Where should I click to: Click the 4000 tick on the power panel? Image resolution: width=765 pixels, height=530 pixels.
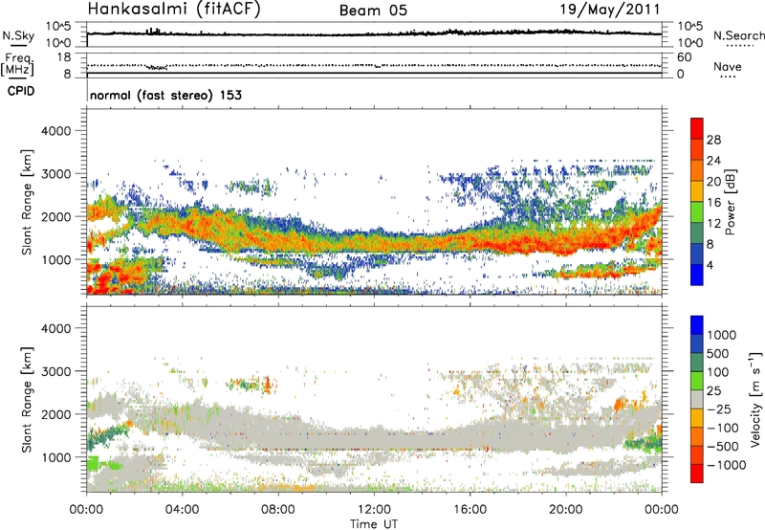click(55, 131)
